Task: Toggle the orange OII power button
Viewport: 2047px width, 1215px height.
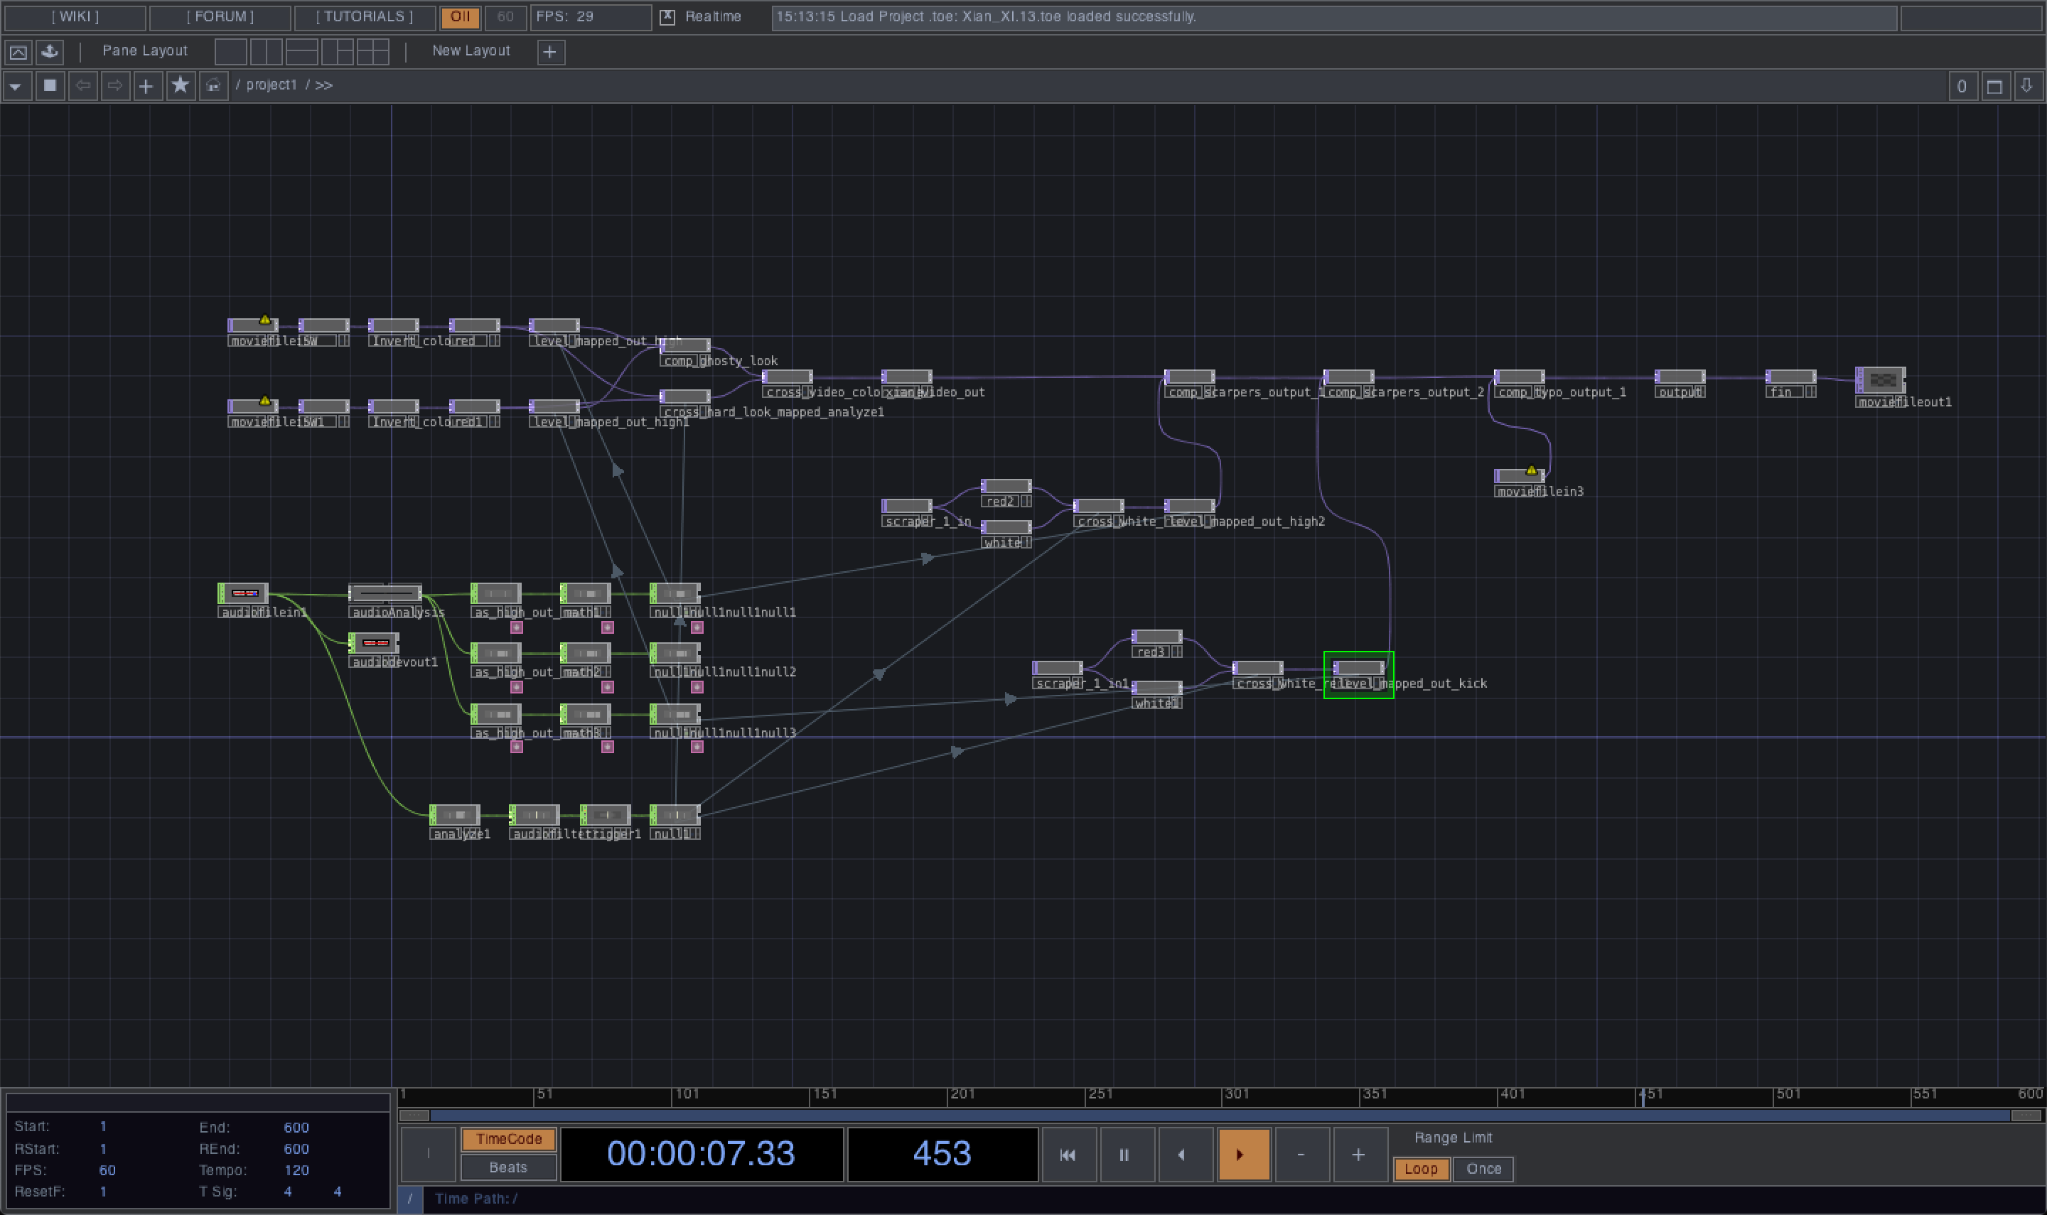Action: (x=460, y=17)
